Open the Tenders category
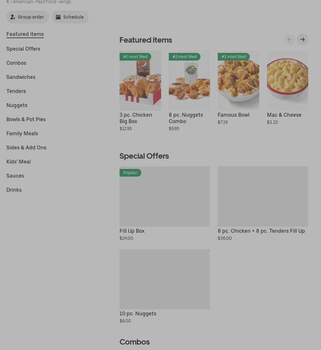Image resolution: width=321 pixels, height=350 pixels. [16, 91]
